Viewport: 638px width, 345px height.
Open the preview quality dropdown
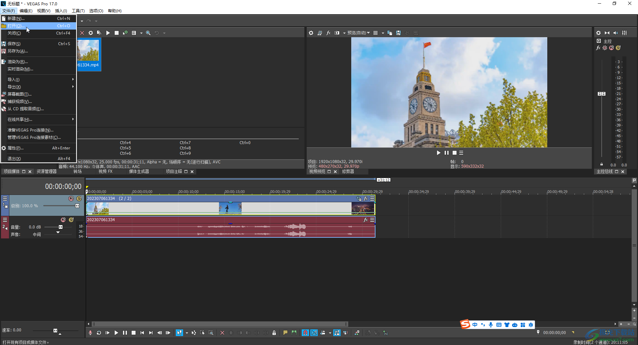[359, 33]
